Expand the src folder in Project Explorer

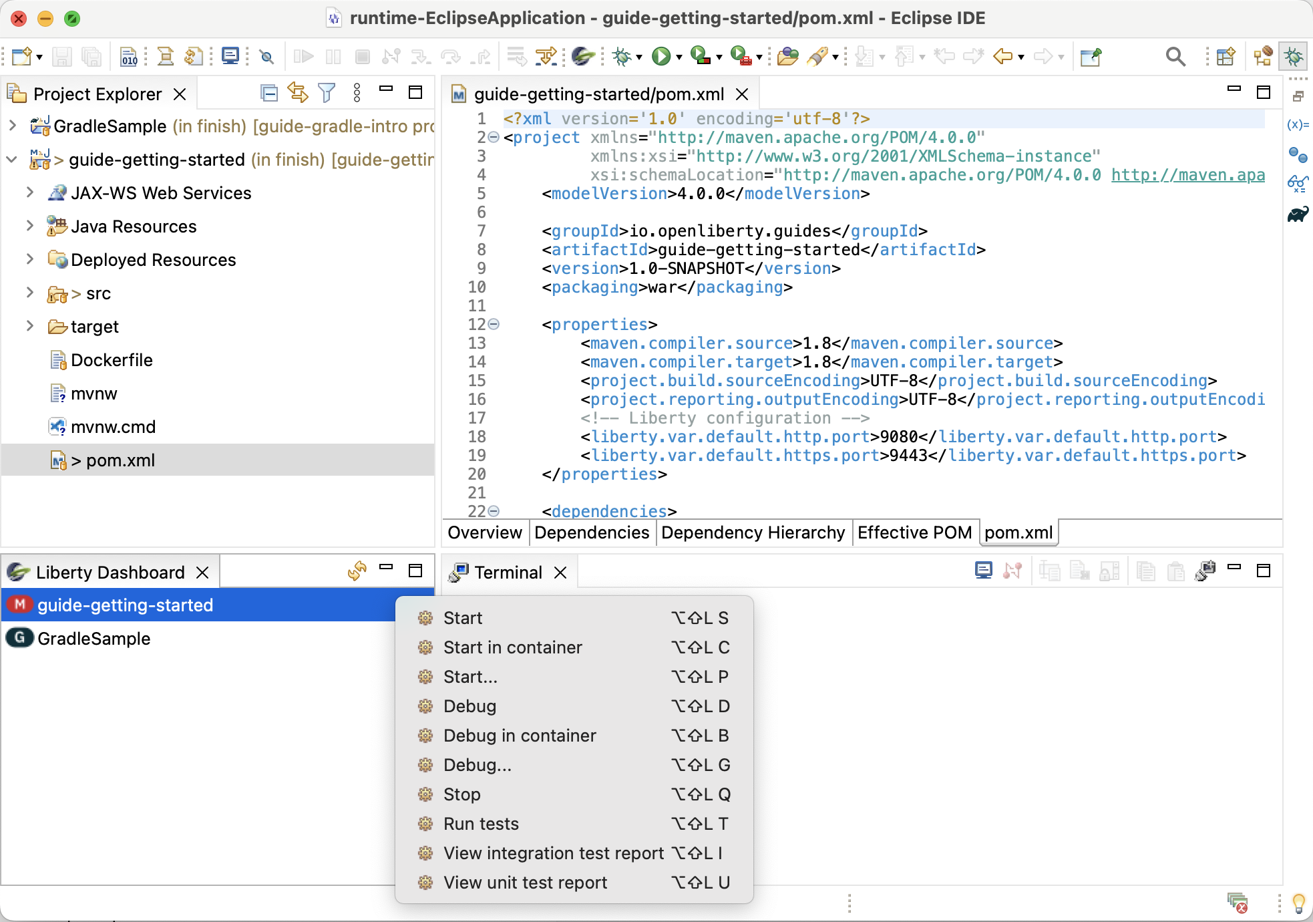(x=29, y=293)
